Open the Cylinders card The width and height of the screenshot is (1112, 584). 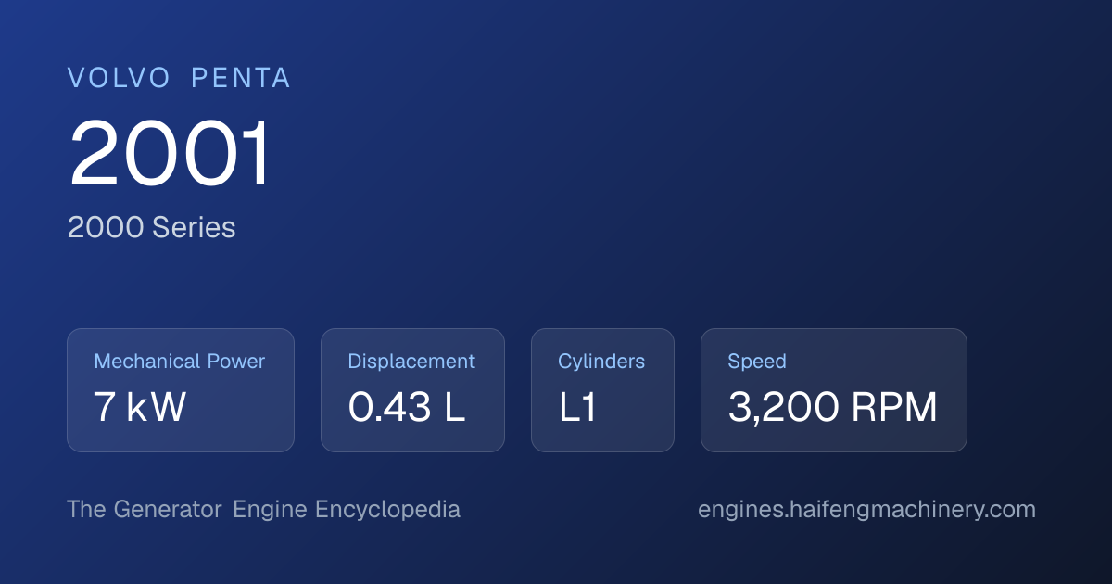pos(602,390)
